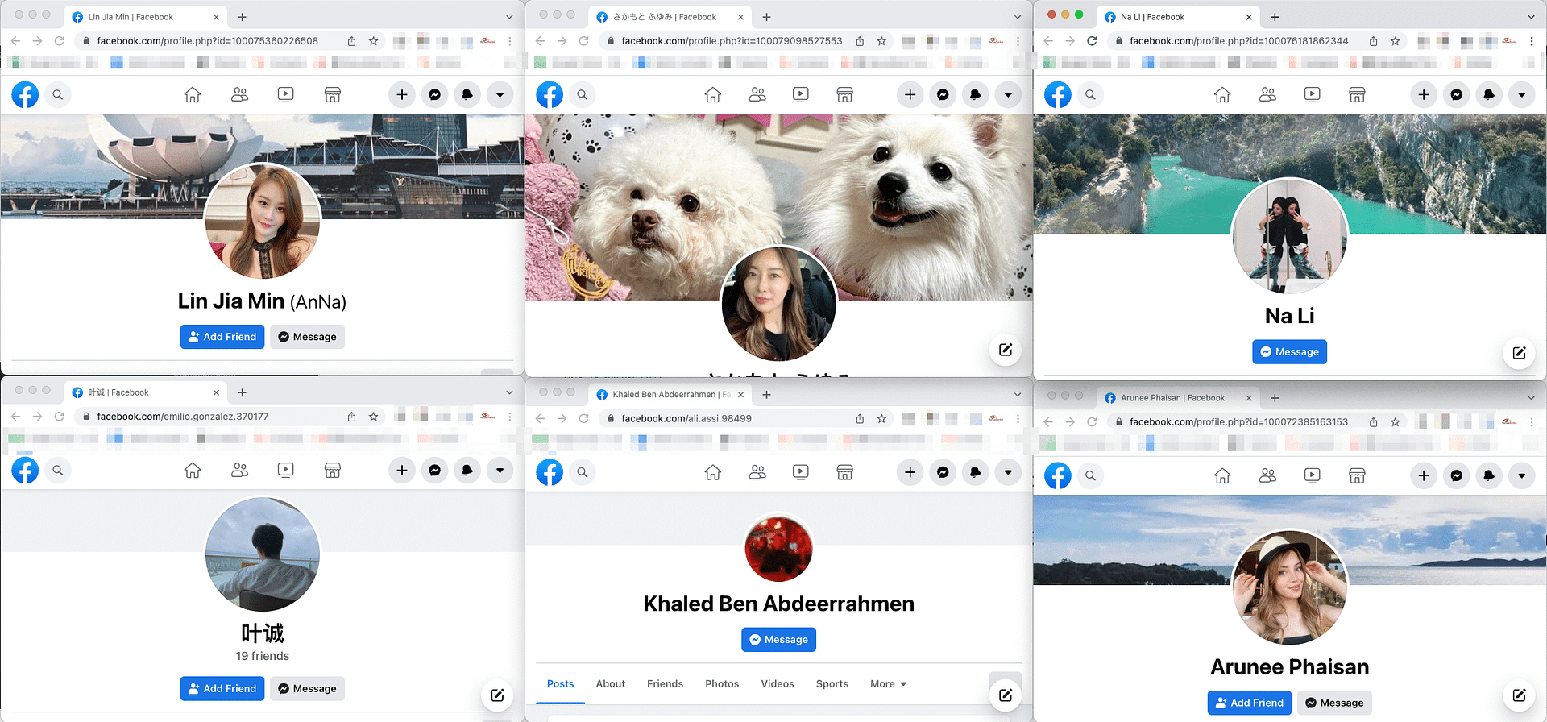Click address bar showing emilio.gonzalez.370177 URL
The image size is (1547, 722).
click(x=218, y=417)
